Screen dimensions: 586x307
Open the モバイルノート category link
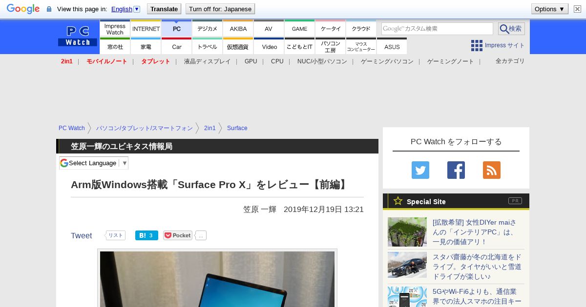(107, 61)
